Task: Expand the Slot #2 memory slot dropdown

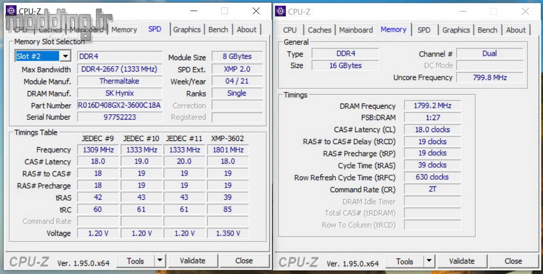Action: pyautogui.click(x=65, y=56)
